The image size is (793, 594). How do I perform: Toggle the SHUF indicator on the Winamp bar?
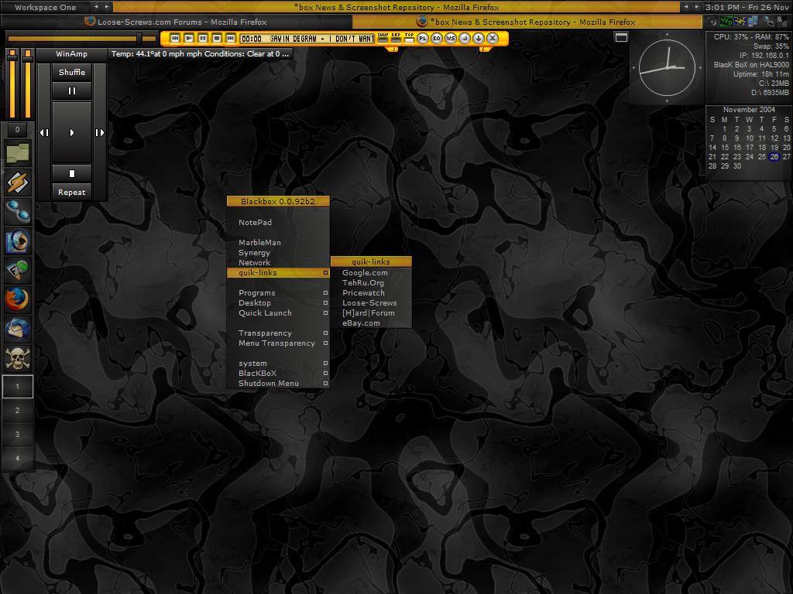pos(383,38)
